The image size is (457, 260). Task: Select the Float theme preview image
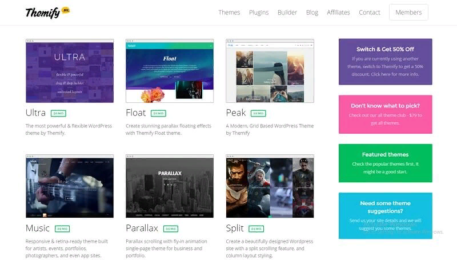pos(170,71)
